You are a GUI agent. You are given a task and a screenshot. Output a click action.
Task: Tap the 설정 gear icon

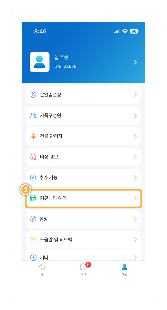(33, 219)
